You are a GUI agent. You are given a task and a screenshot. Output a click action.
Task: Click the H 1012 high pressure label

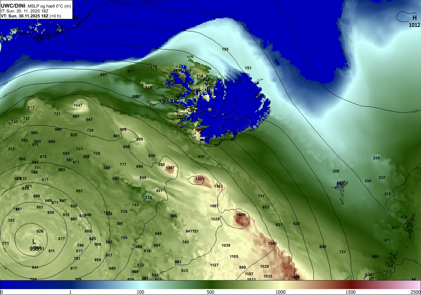click(x=414, y=21)
